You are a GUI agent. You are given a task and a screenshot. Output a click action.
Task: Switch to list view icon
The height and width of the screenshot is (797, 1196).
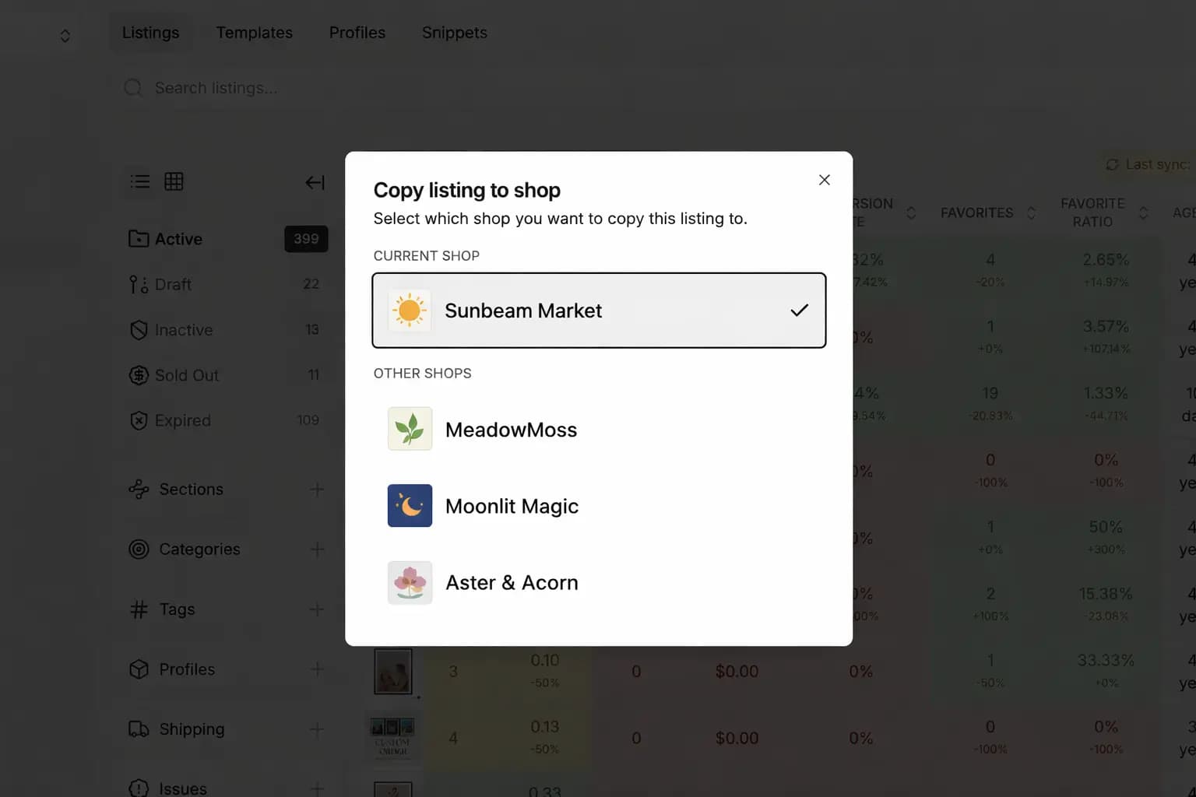click(x=140, y=181)
